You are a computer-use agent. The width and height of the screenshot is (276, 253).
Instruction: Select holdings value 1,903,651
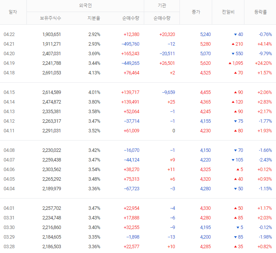(x=51, y=34)
